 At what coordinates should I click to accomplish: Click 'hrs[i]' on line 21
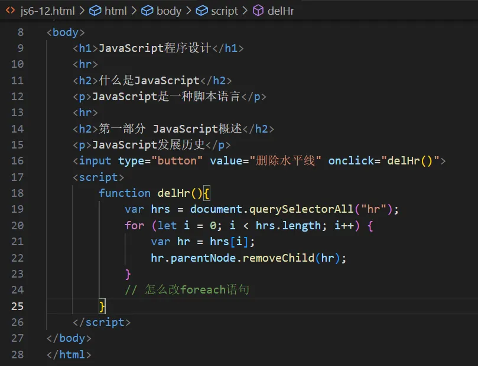pos(229,242)
